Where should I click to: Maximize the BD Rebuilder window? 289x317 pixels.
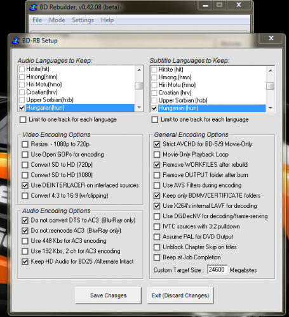coord(220,5)
